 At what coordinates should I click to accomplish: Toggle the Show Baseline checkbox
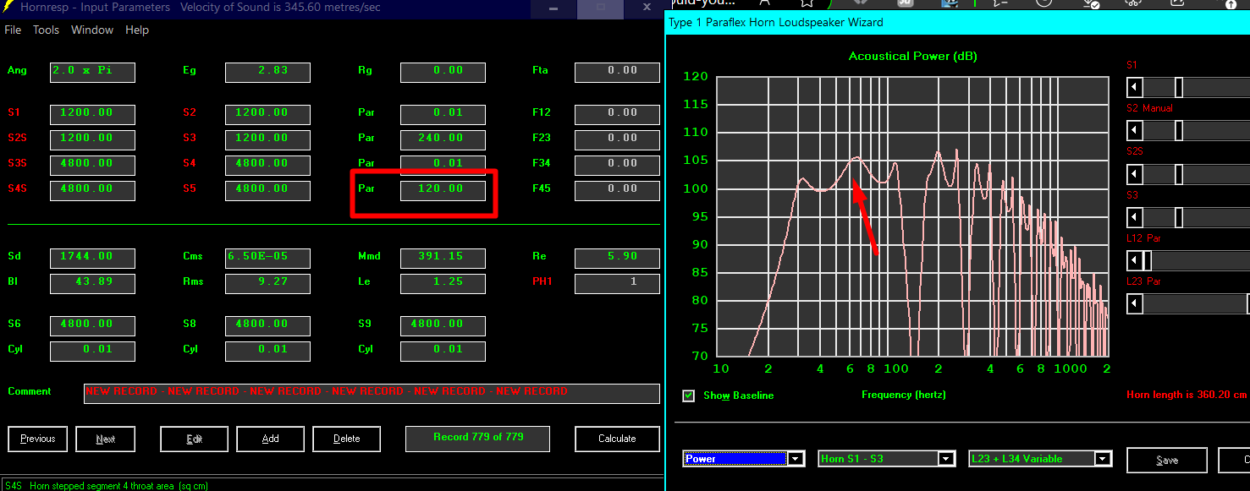(x=689, y=396)
